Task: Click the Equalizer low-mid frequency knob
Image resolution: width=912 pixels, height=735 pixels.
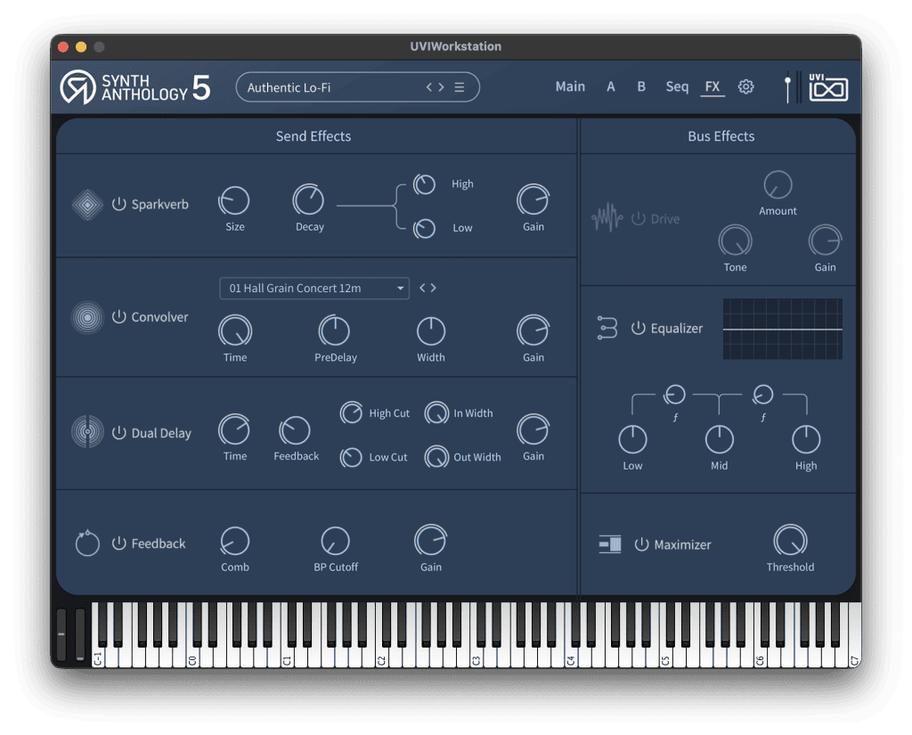Action: [675, 396]
